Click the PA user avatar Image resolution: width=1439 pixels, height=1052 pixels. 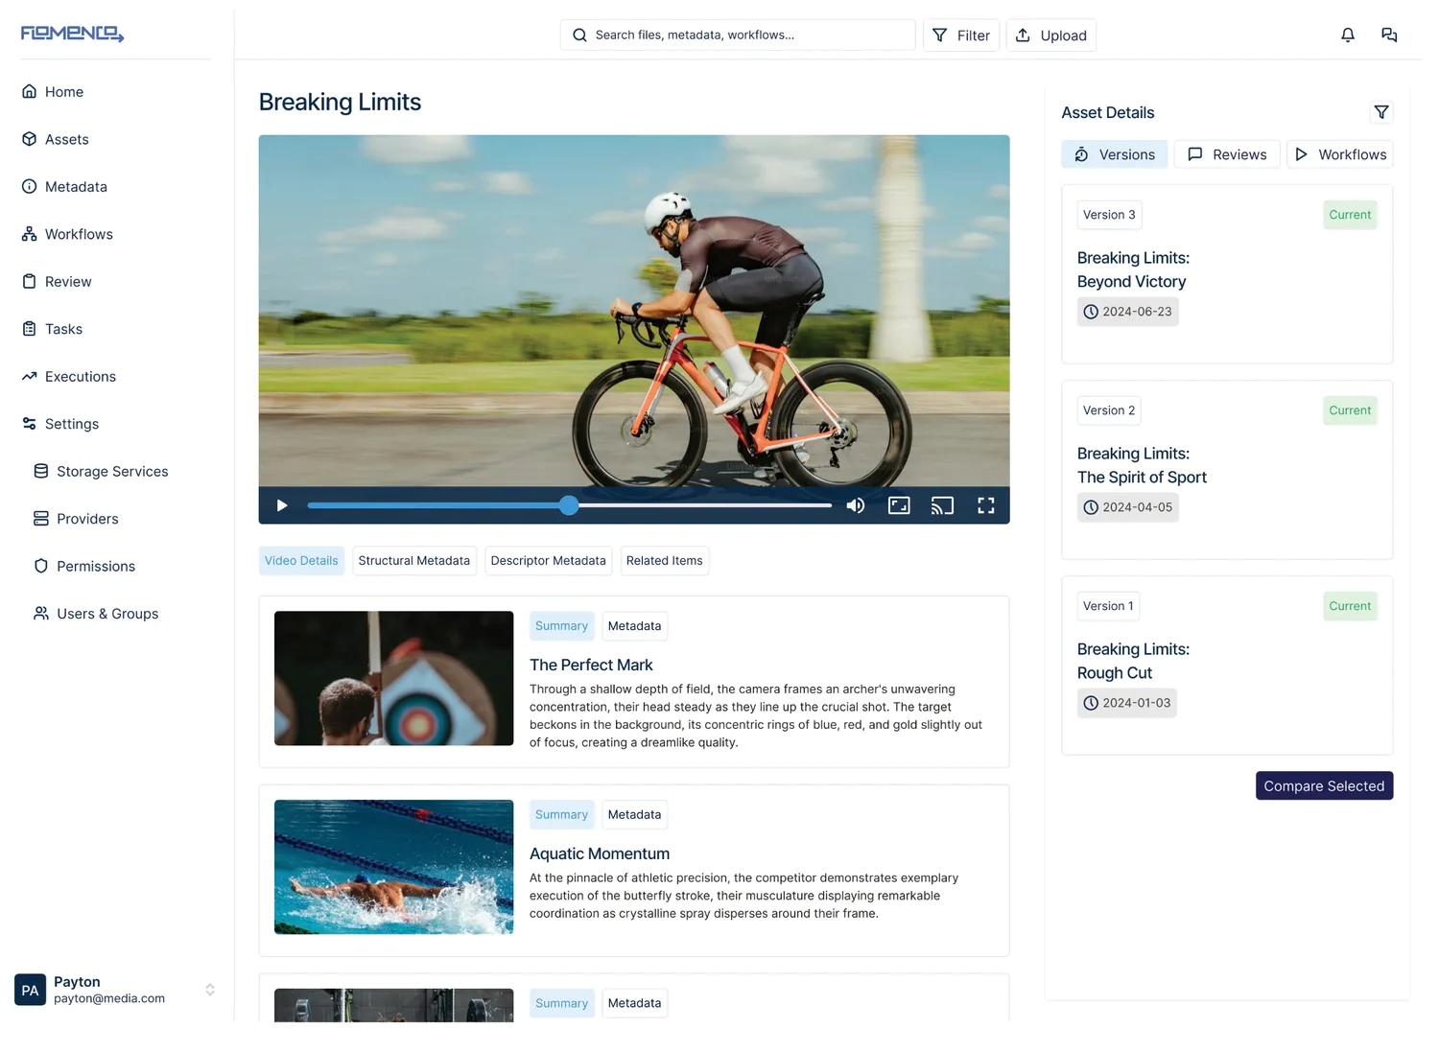[31, 990]
